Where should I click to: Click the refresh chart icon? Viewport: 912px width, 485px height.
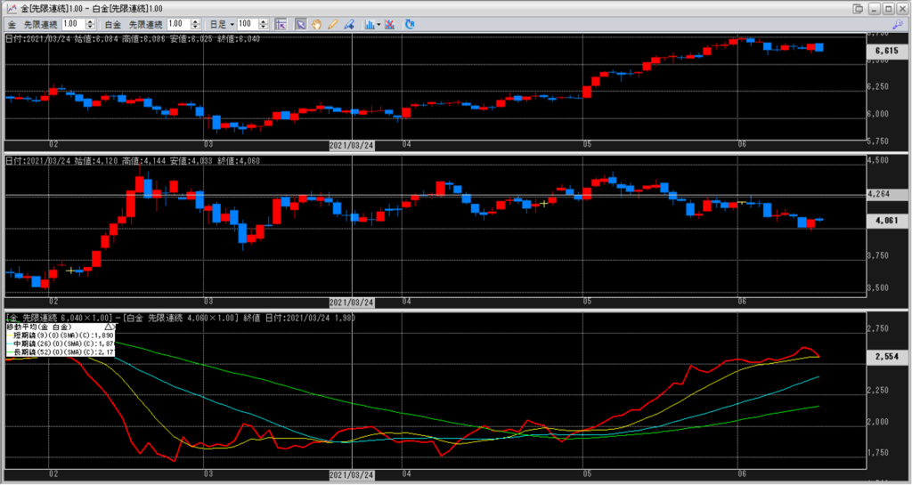pos(410,24)
